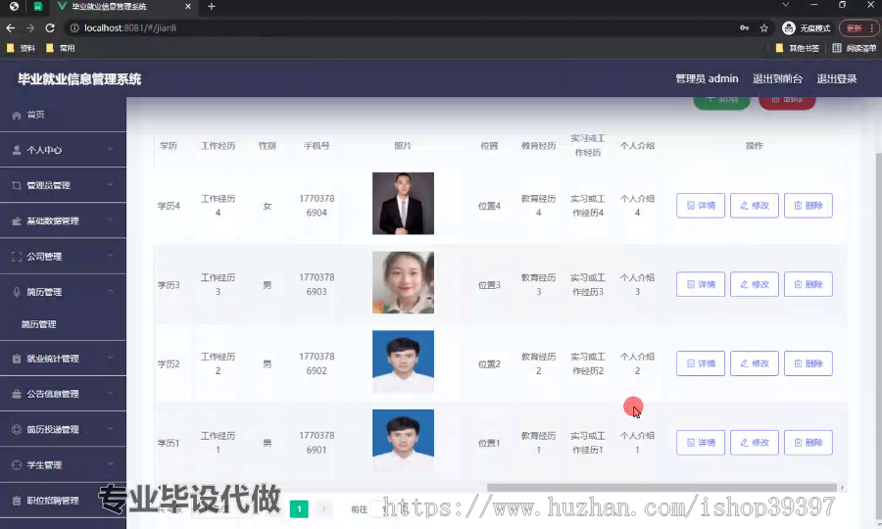Screen dimensions: 882x529
Task: Click the browser forward arrow
Action: pos(30,27)
